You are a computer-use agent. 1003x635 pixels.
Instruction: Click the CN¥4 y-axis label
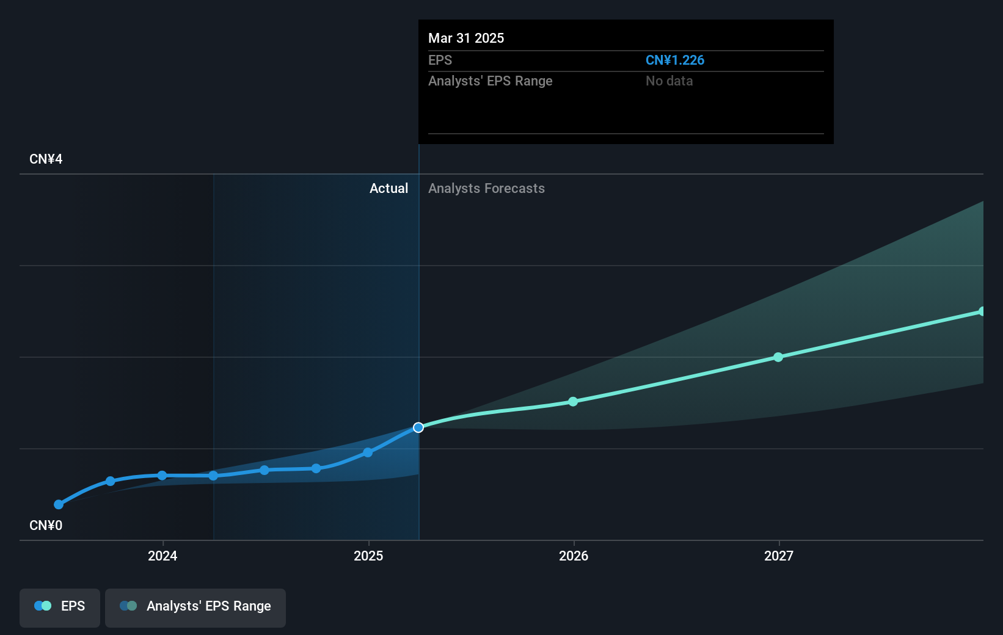(46, 159)
